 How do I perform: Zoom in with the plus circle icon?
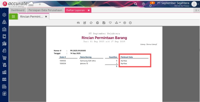tap(124, 23)
